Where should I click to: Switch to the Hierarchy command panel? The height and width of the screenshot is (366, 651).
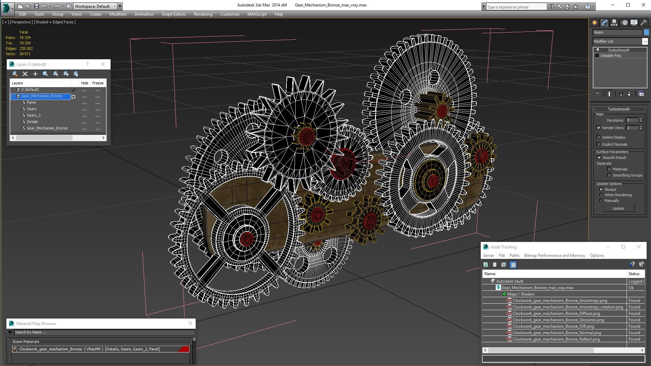point(615,22)
